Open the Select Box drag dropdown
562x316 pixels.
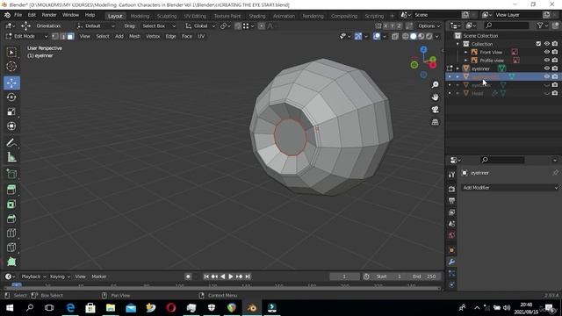(x=158, y=25)
